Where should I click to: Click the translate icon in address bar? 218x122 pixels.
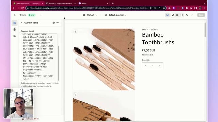[x=151, y=8]
